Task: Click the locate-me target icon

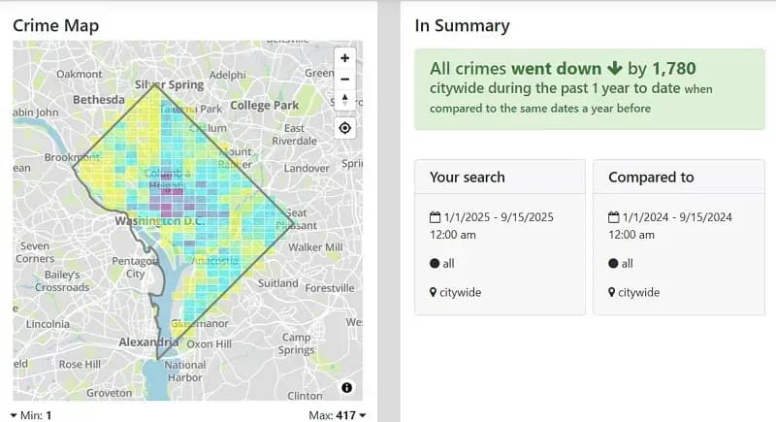Action: [x=345, y=128]
